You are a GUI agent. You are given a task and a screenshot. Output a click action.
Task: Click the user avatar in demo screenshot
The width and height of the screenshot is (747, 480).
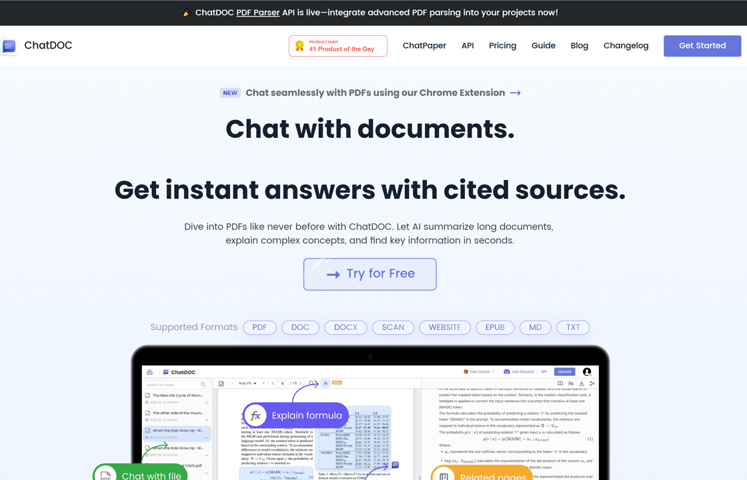click(587, 372)
